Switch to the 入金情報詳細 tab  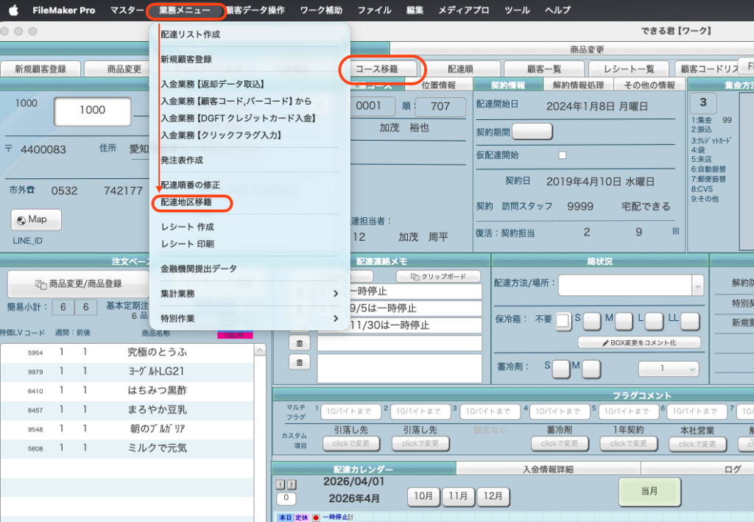pos(548,469)
